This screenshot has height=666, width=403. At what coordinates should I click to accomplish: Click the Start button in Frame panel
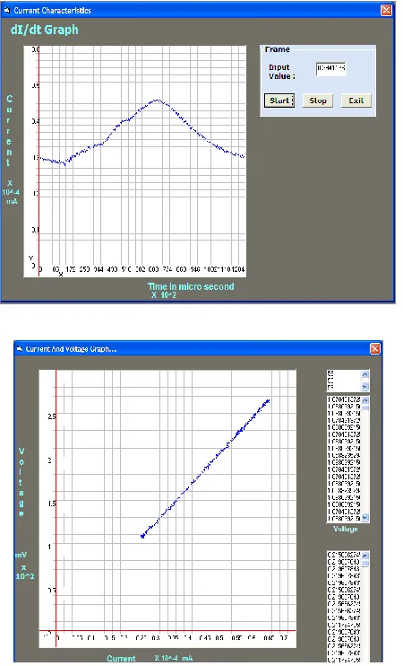(x=279, y=101)
